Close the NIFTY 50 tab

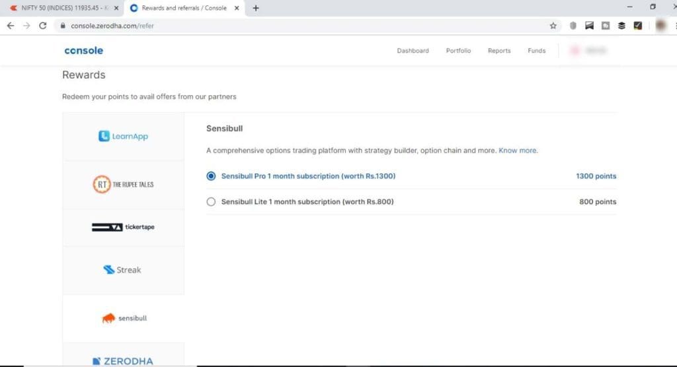pyautogui.click(x=116, y=8)
